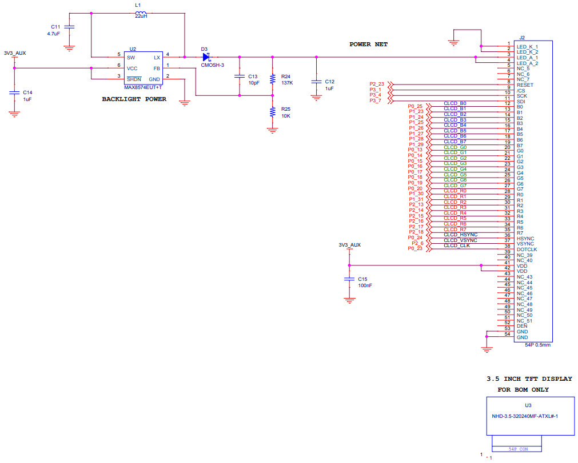This screenshot has height=463, width=578.
Task: Select the RESET pin label
Action: (525, 85)
